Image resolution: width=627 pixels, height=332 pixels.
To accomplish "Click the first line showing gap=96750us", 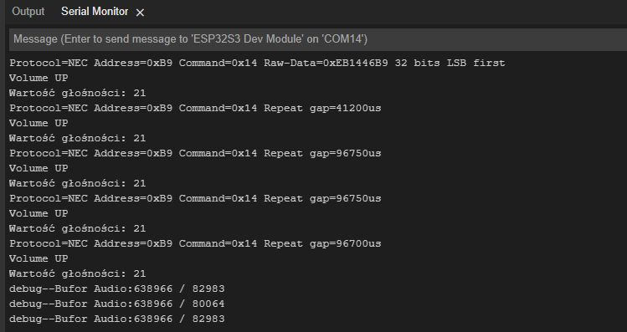I will 195,153.
